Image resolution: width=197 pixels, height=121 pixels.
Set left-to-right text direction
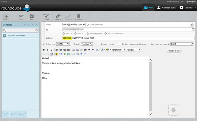tap(89, 50)
